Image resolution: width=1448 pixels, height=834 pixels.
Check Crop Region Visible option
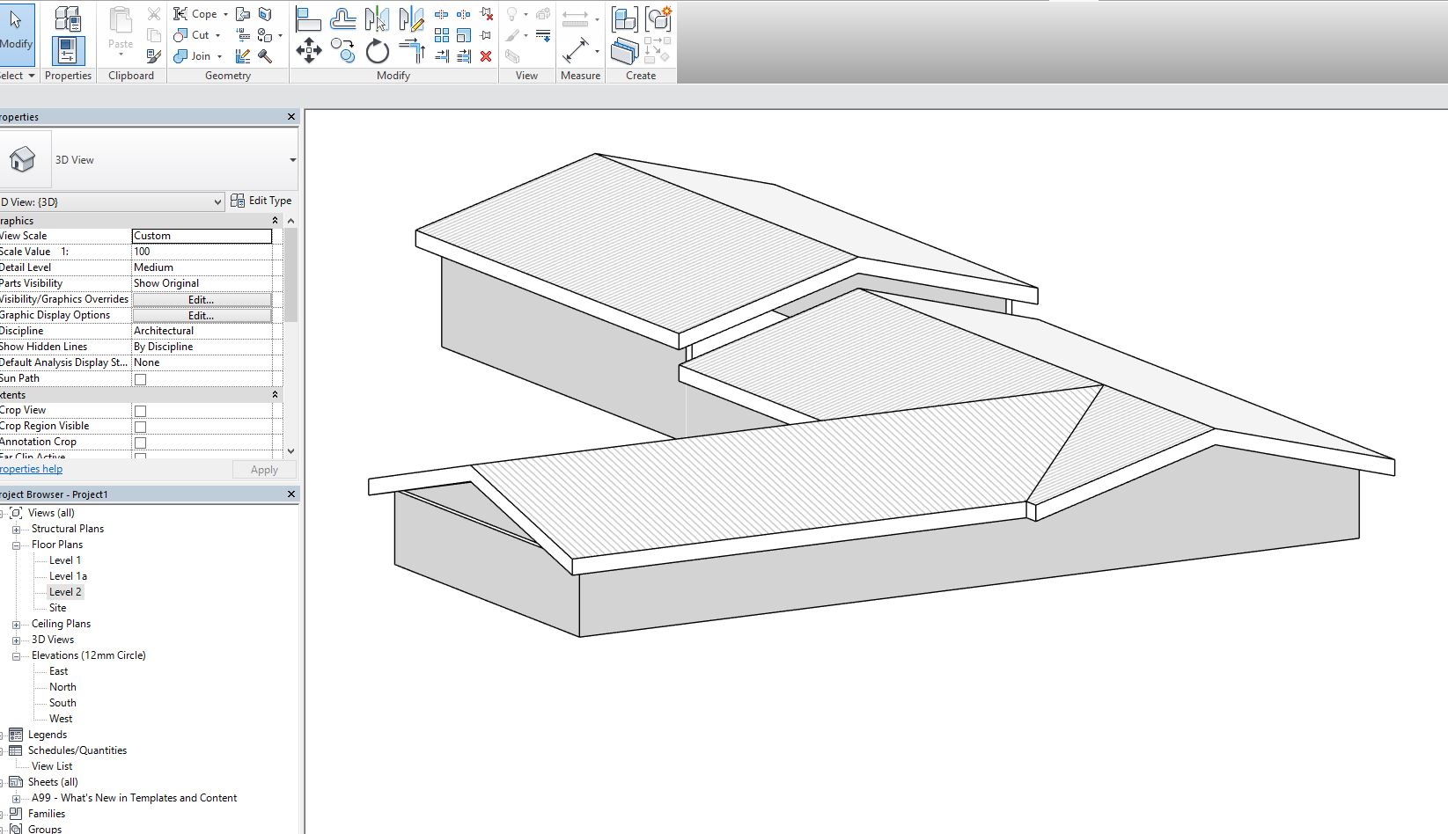point(140,427)
